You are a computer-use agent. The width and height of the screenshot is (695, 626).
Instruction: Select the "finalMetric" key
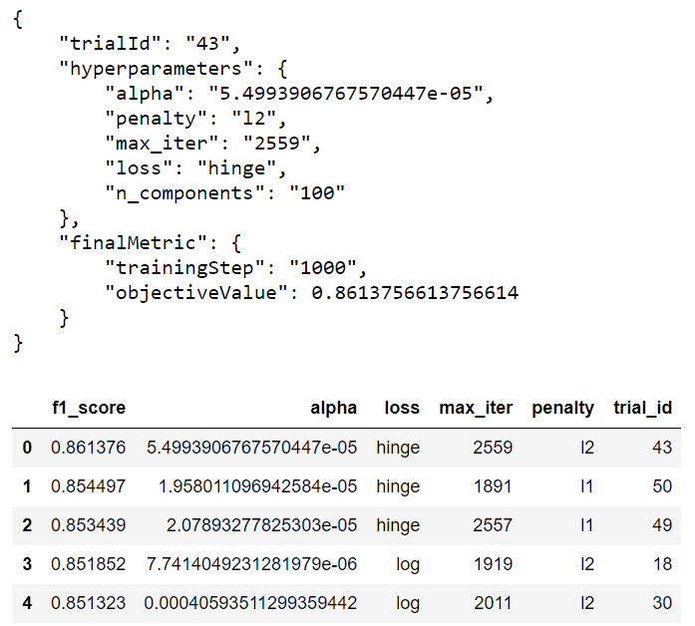(x=133, y=243)
